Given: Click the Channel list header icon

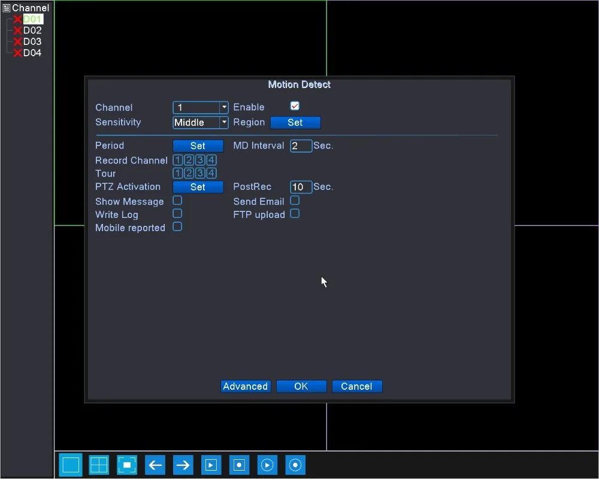Looking at the screenshot, I should point(7,8).
